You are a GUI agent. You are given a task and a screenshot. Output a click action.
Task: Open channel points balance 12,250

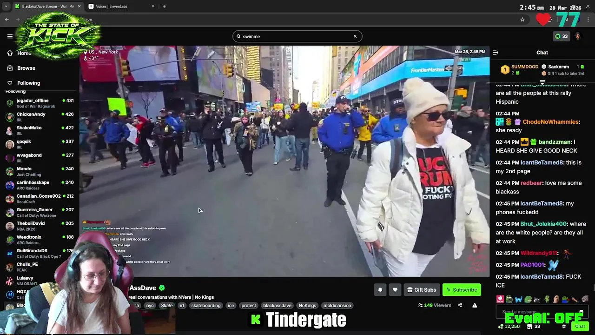[509, 327]
